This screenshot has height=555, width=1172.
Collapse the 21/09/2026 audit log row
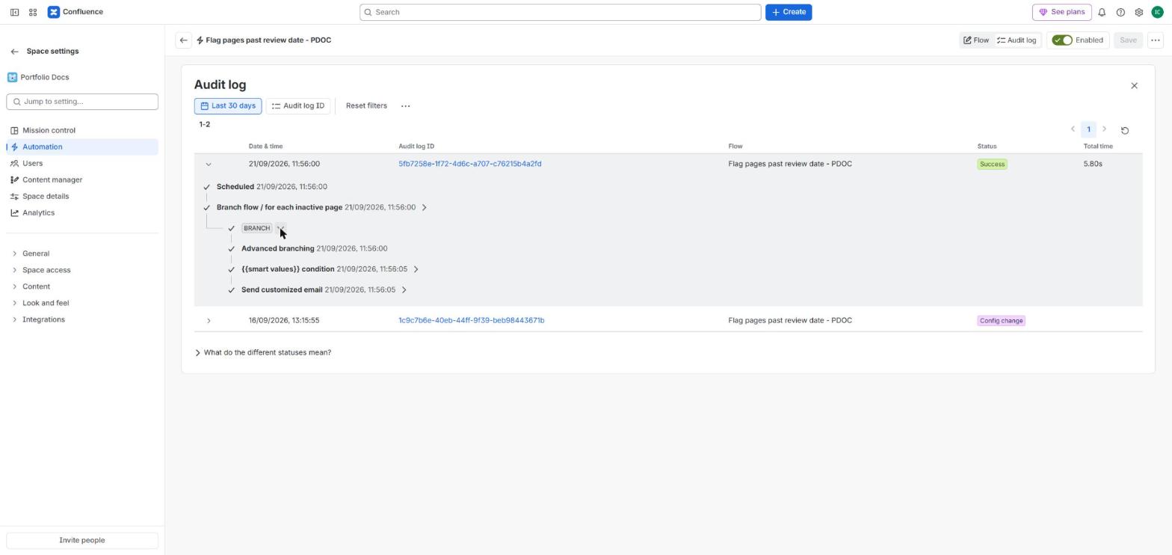pos(209,165)
